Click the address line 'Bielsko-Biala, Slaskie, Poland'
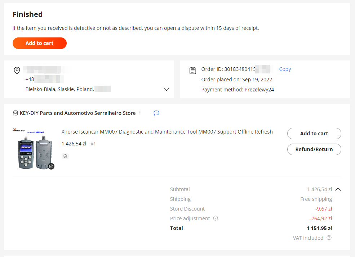Image resolution: width=355 pixels, height=257 pixels. (59, 89)
